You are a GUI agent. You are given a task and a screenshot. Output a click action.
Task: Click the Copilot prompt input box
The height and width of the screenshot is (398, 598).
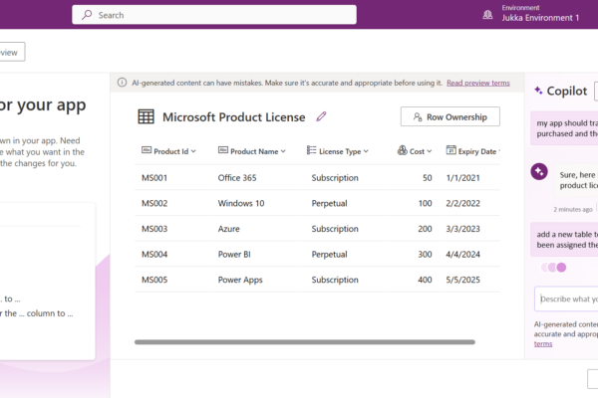click(566, 298)
